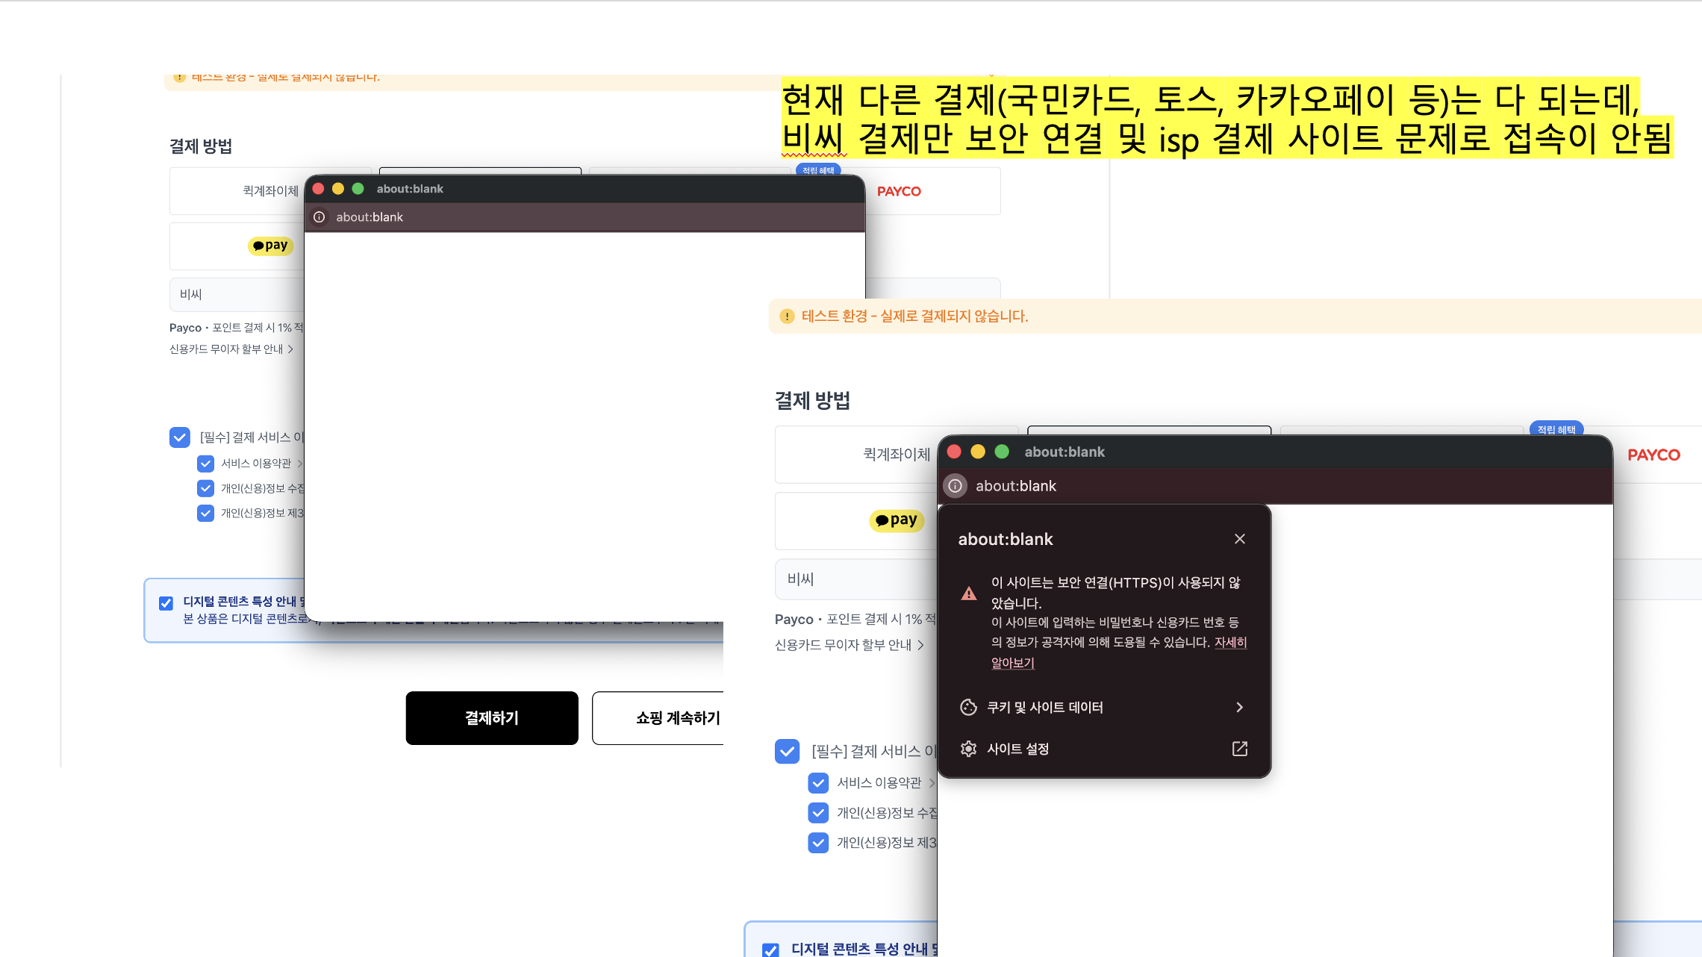
Task: Select 퀵계좌이체 payment method on the right
Action: 895,454
